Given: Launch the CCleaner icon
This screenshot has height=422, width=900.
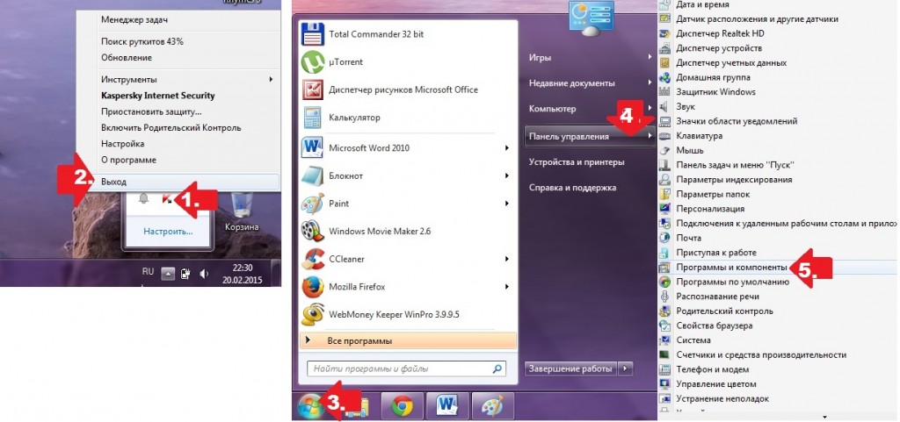Looking at the screenshot, I should pyautogui.click(x=313, y=259).
